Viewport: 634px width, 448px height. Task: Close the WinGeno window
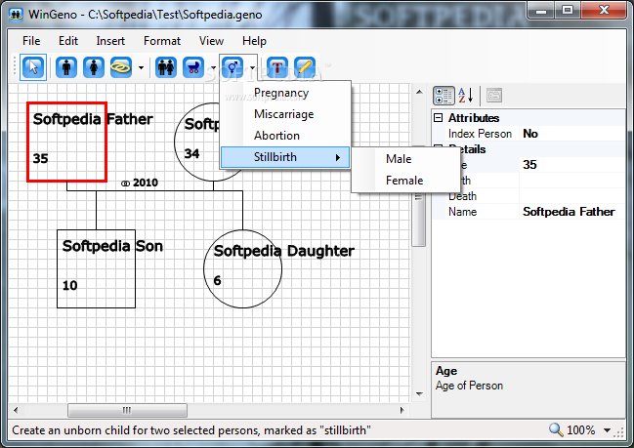coord(604,10)
